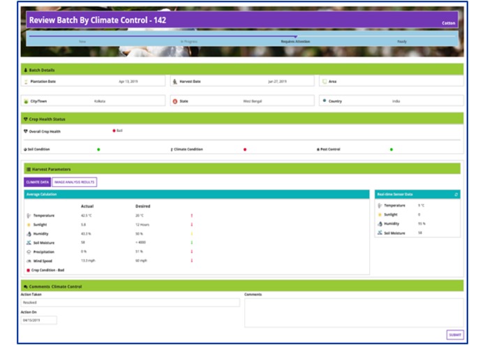Image resolution: width=485 pixels, height=345 pixels.
Task: Click the Pest Control icon
Action: tap(318, 149)
